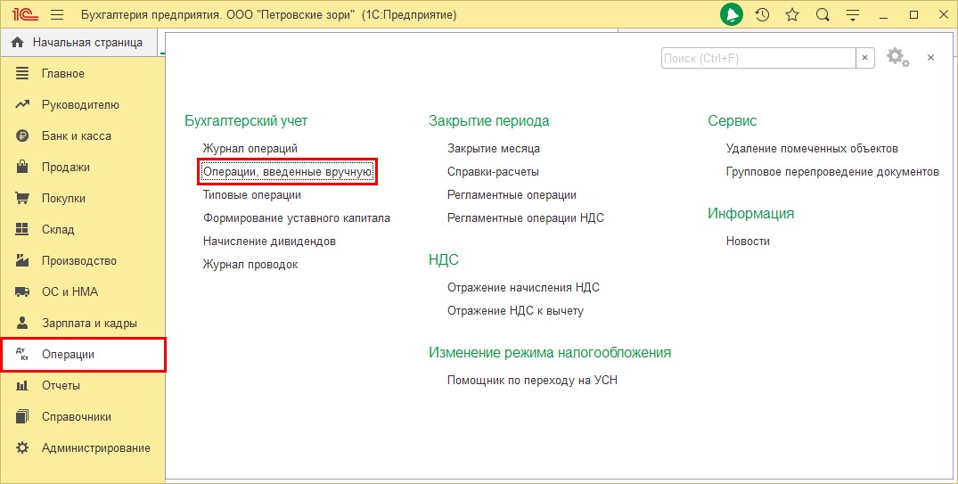Open the Банк и касса section
958x484 pixels.
[x=83, y=135]
